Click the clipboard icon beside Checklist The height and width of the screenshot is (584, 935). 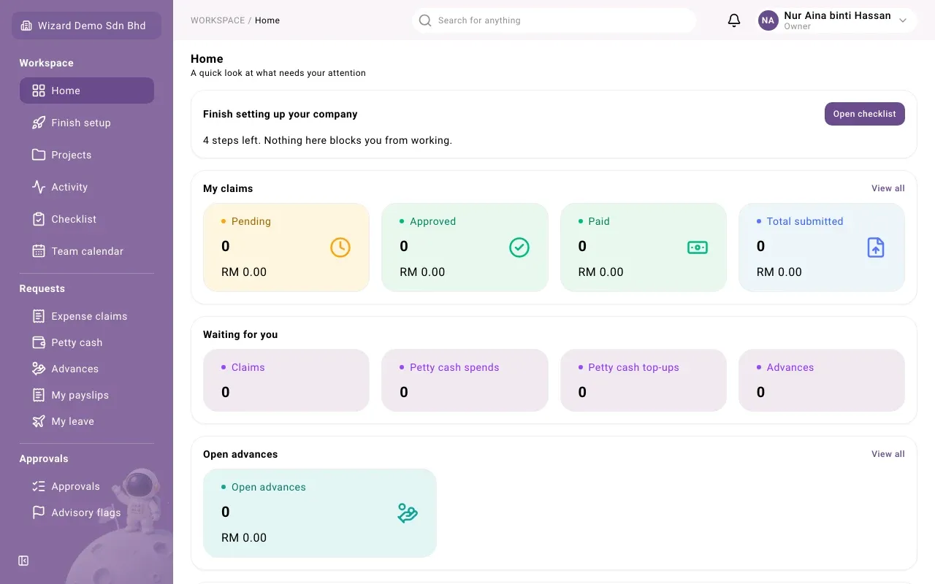(39, 219)
